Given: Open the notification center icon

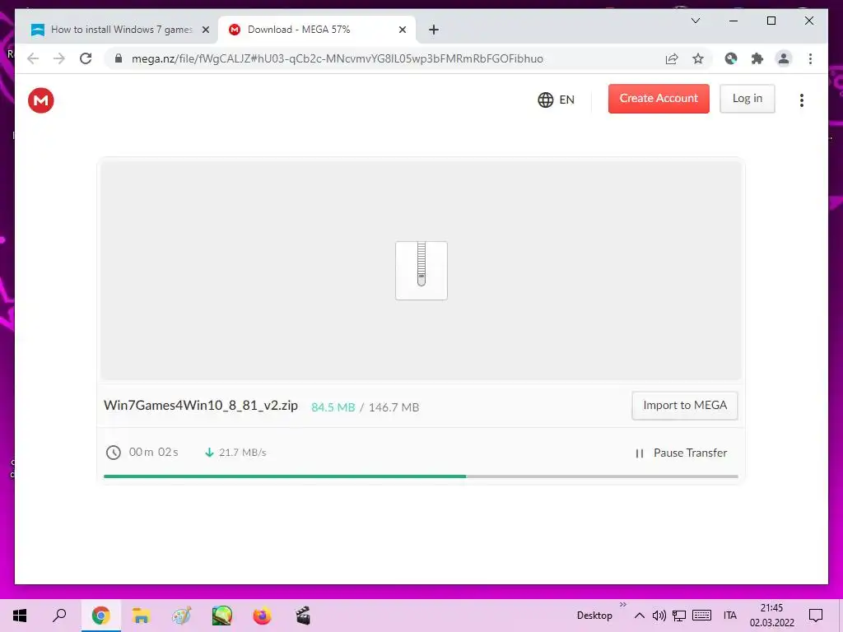Looking at the screenshot, I should [816, 616].
